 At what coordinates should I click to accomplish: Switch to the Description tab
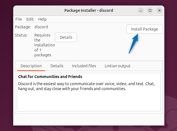click(31, 66)
